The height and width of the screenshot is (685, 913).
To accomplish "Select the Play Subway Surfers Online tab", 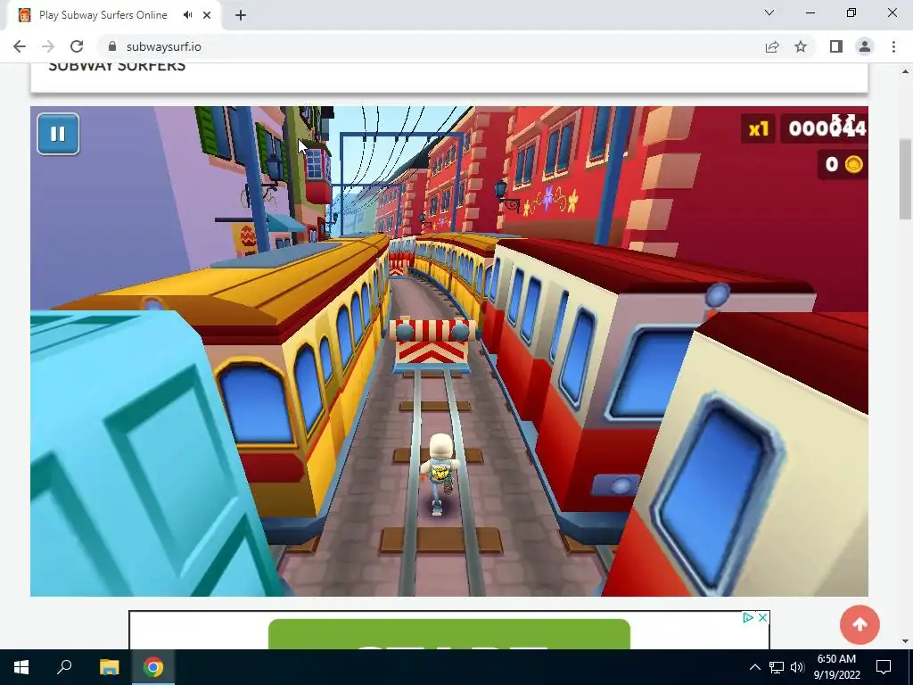I will (x=114, y=16).
